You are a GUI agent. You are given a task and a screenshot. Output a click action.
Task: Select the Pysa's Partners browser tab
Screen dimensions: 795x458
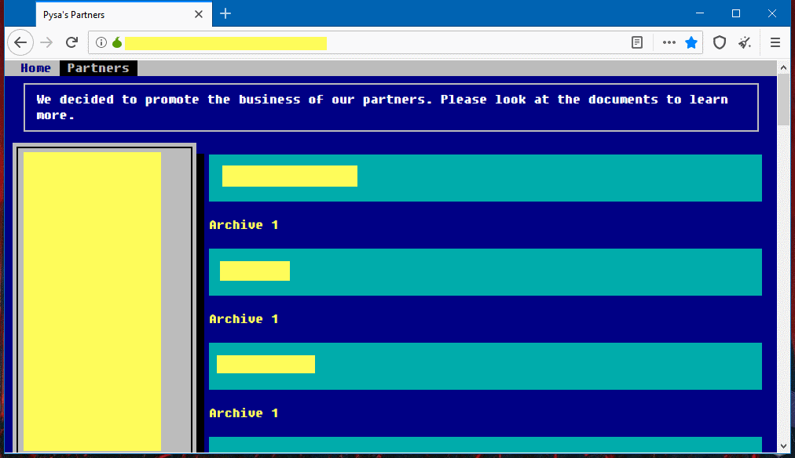coord(110,14)
